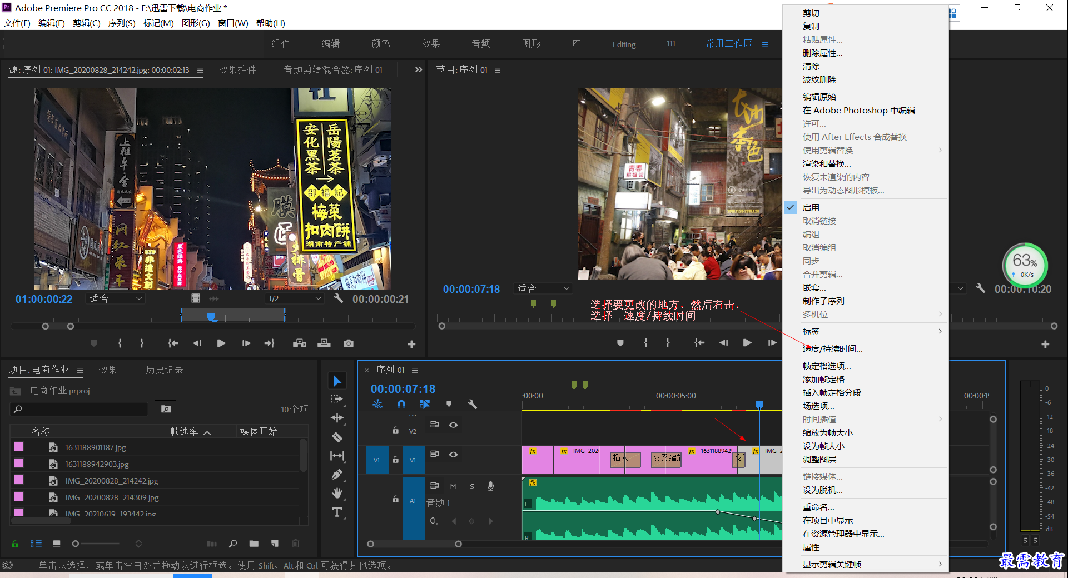Toggle linked selection in timeline

tap(425, 404)
